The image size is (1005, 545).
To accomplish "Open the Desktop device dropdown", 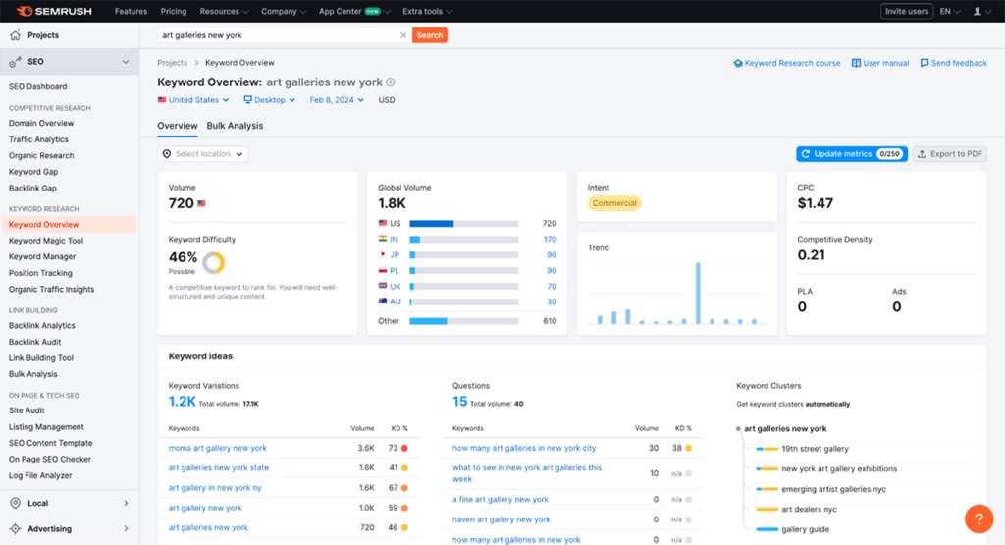I will coord(269,100).
